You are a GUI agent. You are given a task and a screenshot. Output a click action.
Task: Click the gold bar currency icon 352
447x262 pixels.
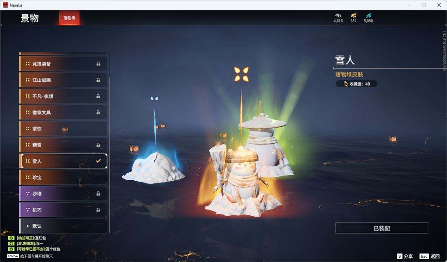(354, 16)
